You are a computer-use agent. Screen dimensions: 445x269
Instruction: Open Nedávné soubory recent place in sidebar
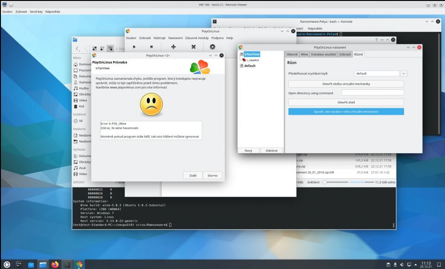point(82,135)
